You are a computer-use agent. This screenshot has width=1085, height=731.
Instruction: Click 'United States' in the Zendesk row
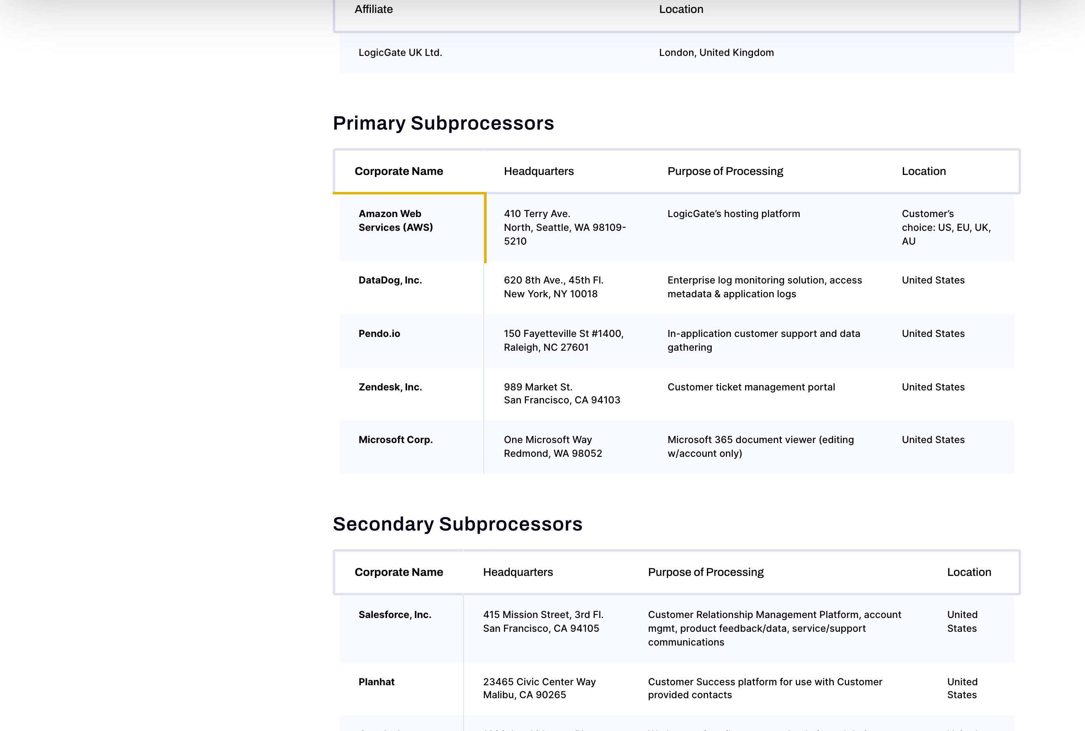pyautogui.click(x=933, y=387)
